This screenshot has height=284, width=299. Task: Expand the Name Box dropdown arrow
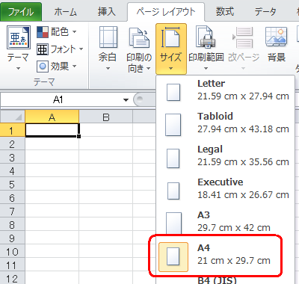point(126,100)
